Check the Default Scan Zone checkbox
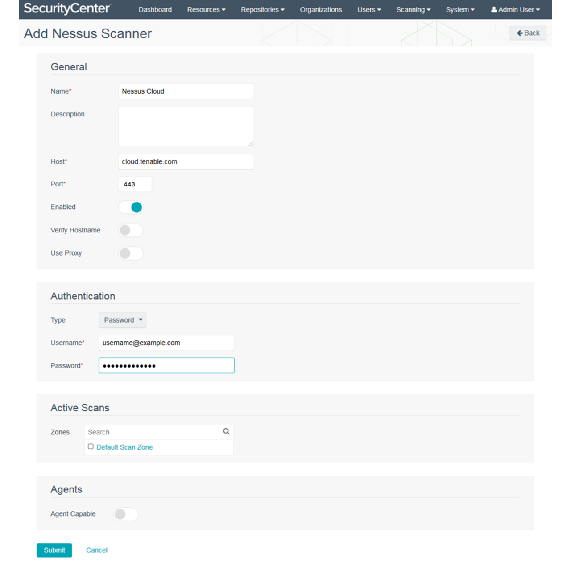The image size is (571, 571). [91, 447]
